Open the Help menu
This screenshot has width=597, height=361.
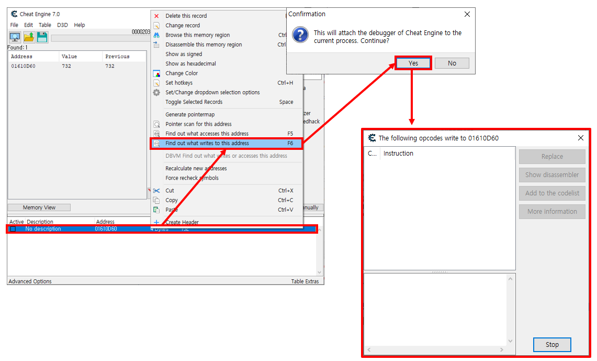[79, 25]
